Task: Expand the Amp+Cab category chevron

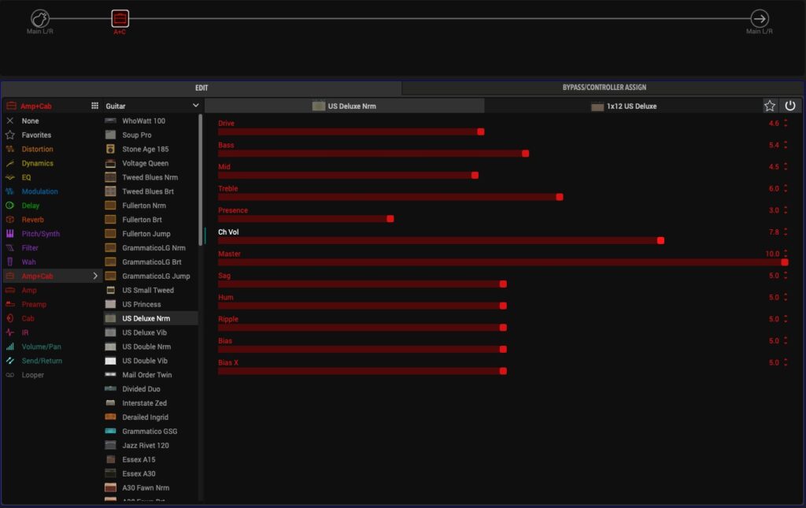Action: click(95, 276)
